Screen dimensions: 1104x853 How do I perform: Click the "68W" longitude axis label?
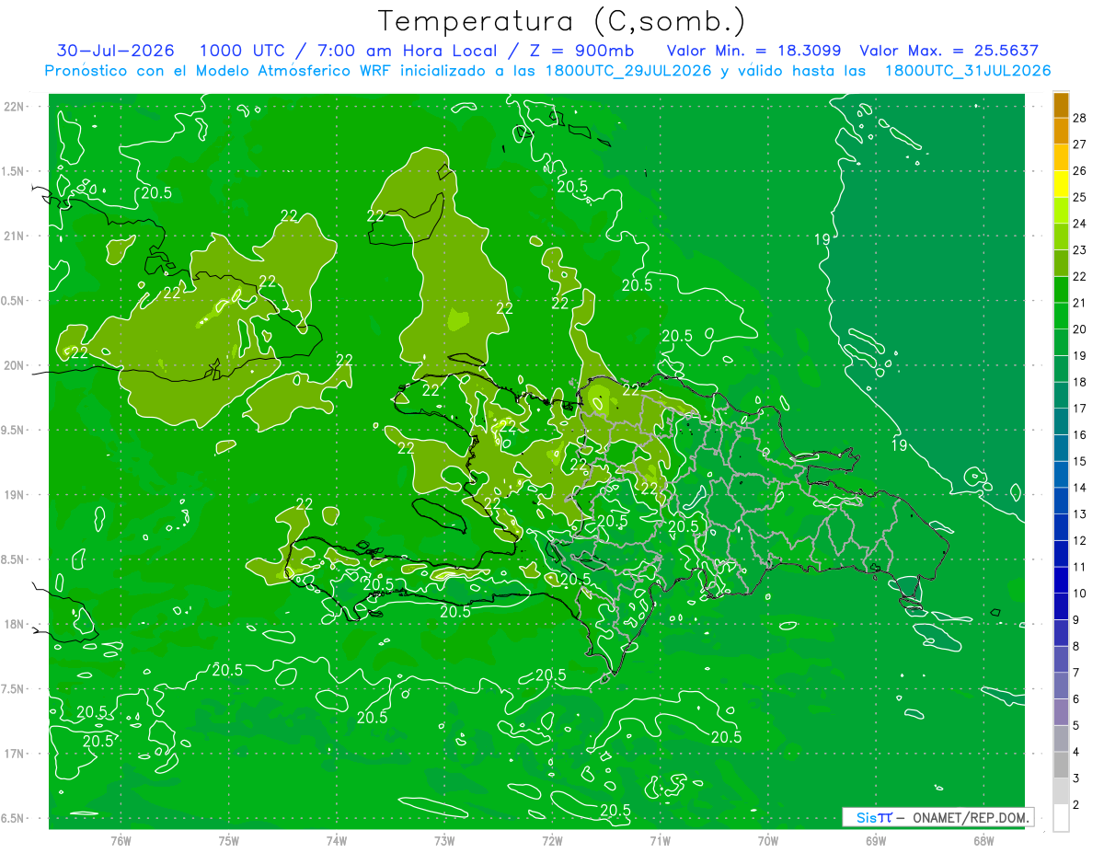(983, 840)
